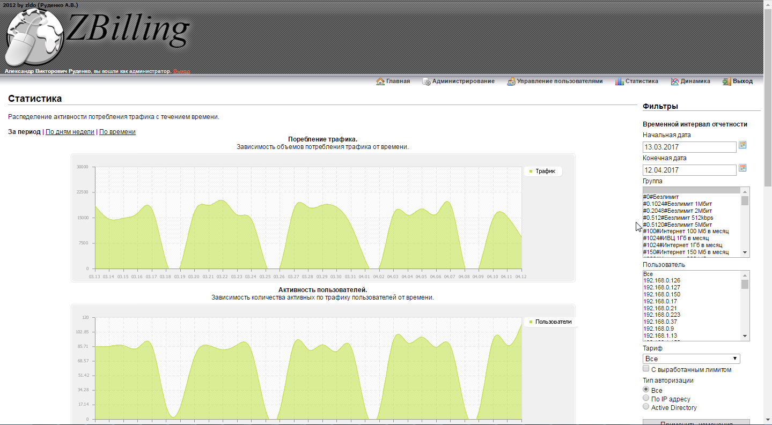Click the Администрирование gear icon
The width and height of the screenshot is (772, 425).
pyautogui.click(x=427, y=81)
